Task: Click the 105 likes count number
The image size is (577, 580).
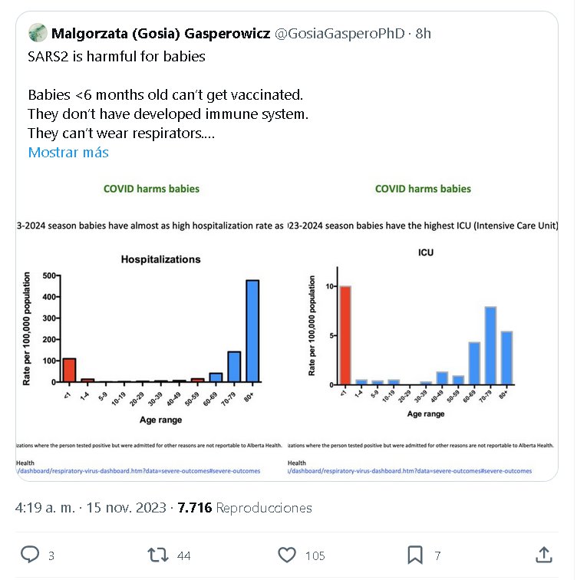Action: tap(315, 555)
